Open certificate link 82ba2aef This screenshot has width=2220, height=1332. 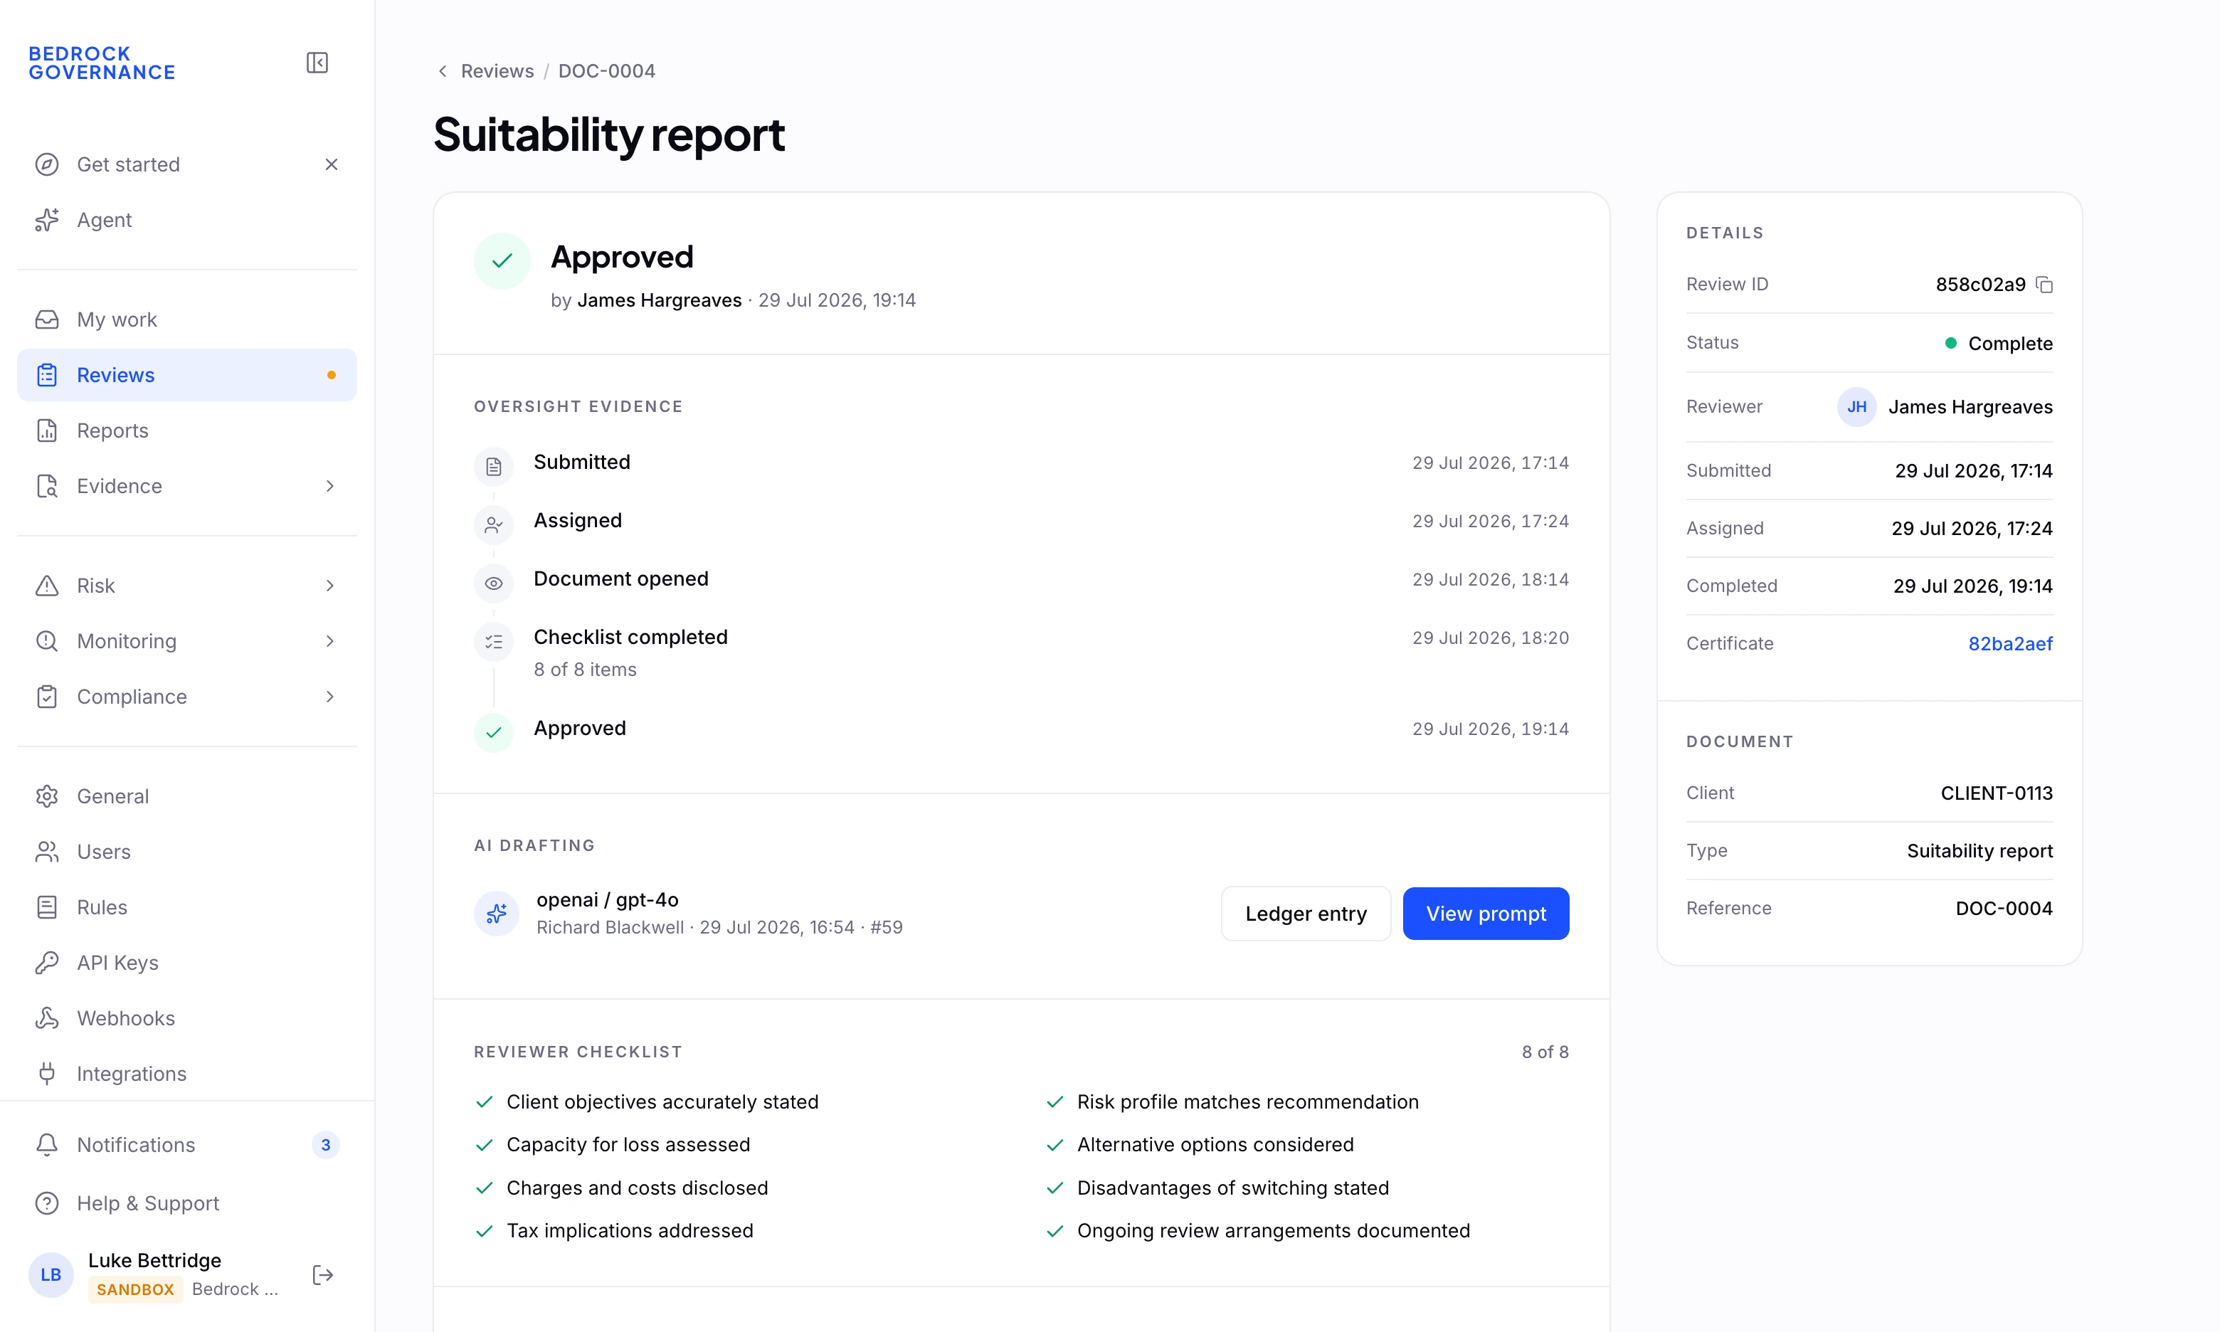(2010, 643)
